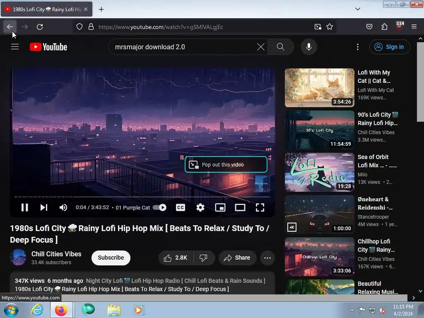Image resolution: width=424 pixels, height=318 pixels.
Task: Mute the video volume
Action: tap(63, 207)
